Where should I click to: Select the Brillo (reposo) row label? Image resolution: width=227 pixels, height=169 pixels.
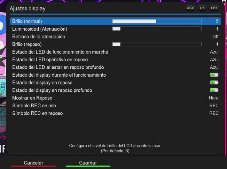click(27, 44)
